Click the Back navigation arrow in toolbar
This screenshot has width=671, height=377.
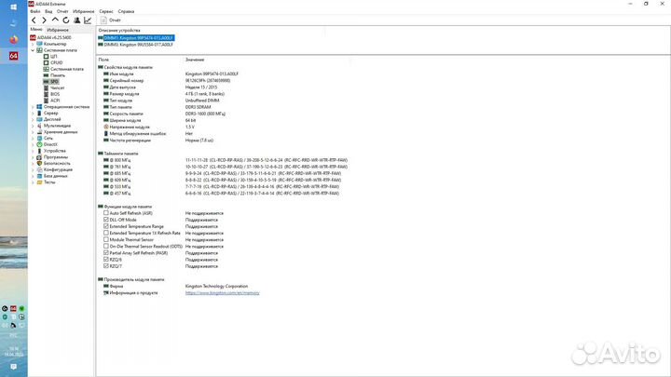[34, 20]
